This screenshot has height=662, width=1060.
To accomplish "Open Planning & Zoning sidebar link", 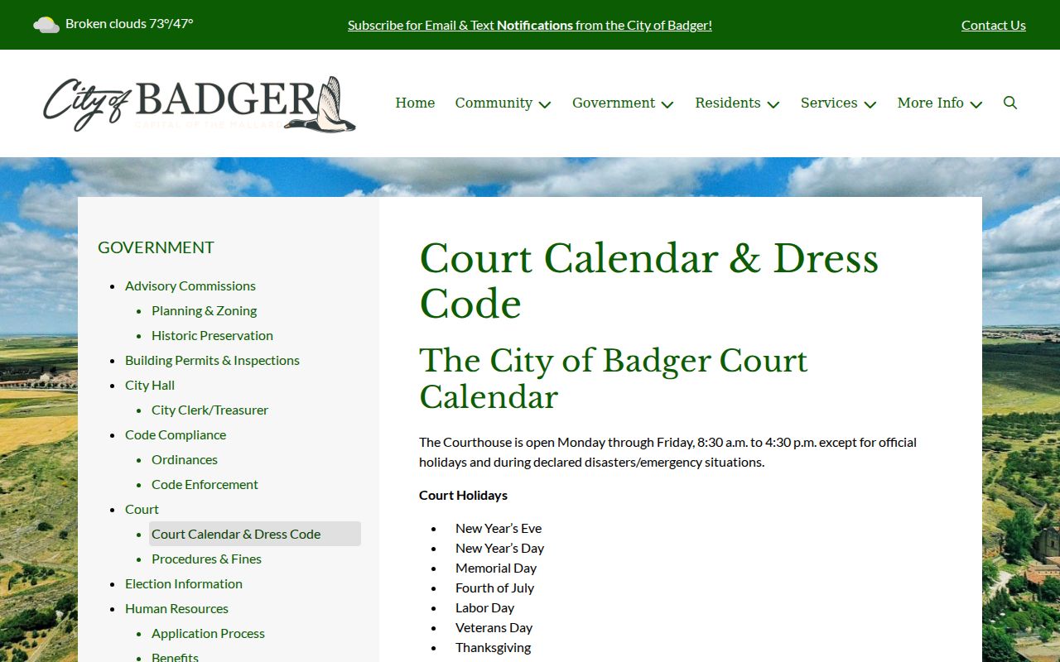I will [204, 310].
